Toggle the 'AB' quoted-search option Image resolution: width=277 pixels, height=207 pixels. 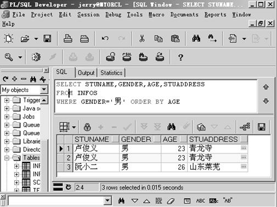pyautogui.click(x=228, y=200)
